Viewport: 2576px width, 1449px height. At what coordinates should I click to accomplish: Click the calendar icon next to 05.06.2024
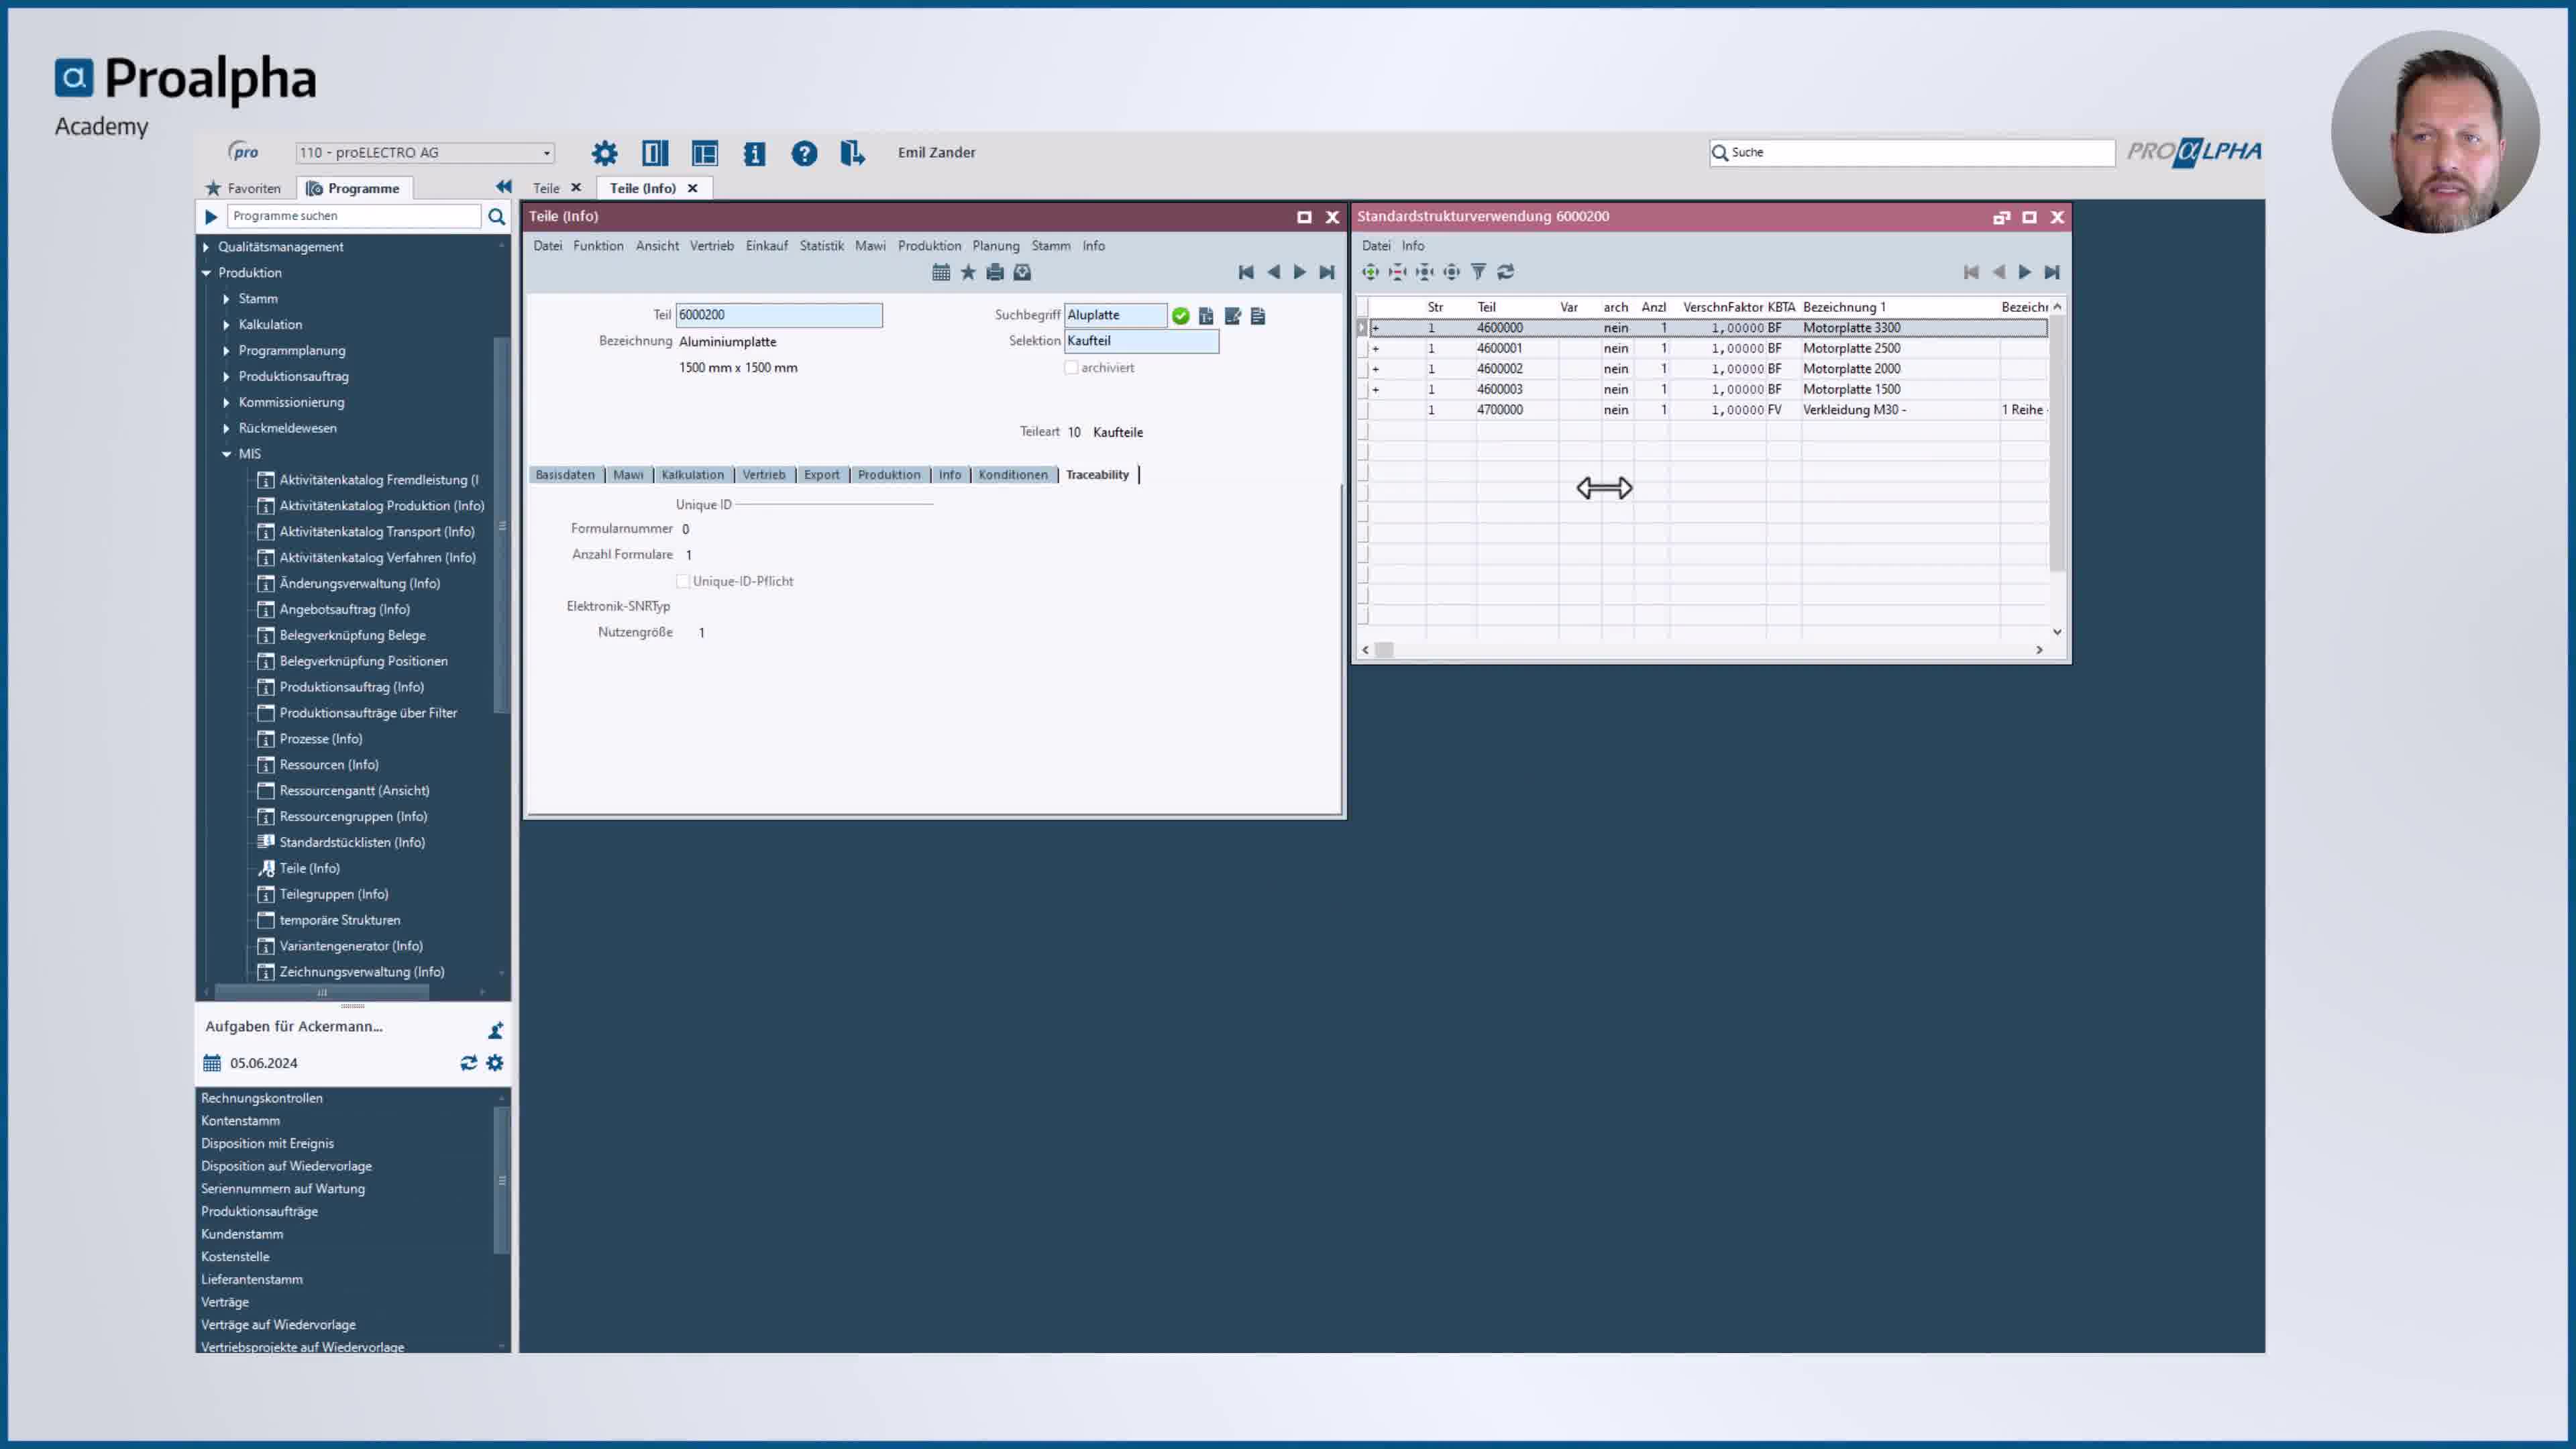(x=212, y=1063)
